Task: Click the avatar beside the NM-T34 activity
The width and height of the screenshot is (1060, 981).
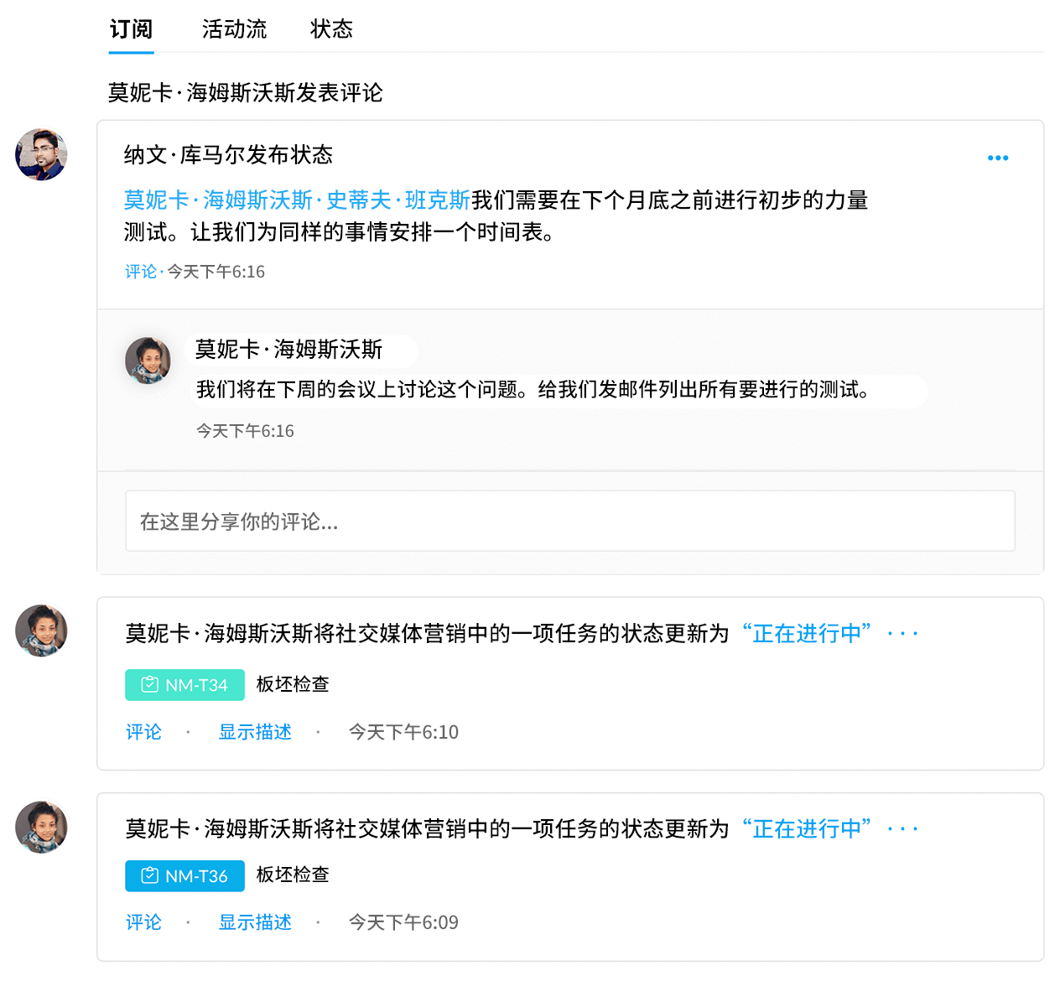Action: click(41, 631)
